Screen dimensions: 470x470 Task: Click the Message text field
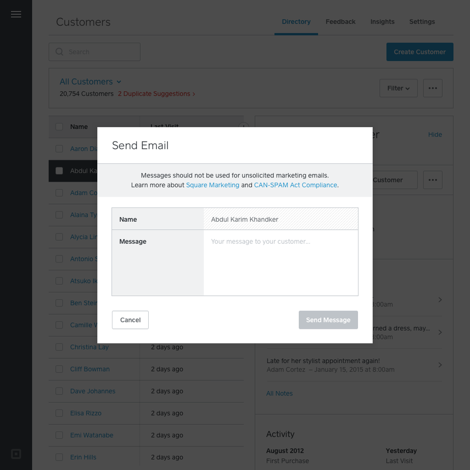click(x=280, y=262)
